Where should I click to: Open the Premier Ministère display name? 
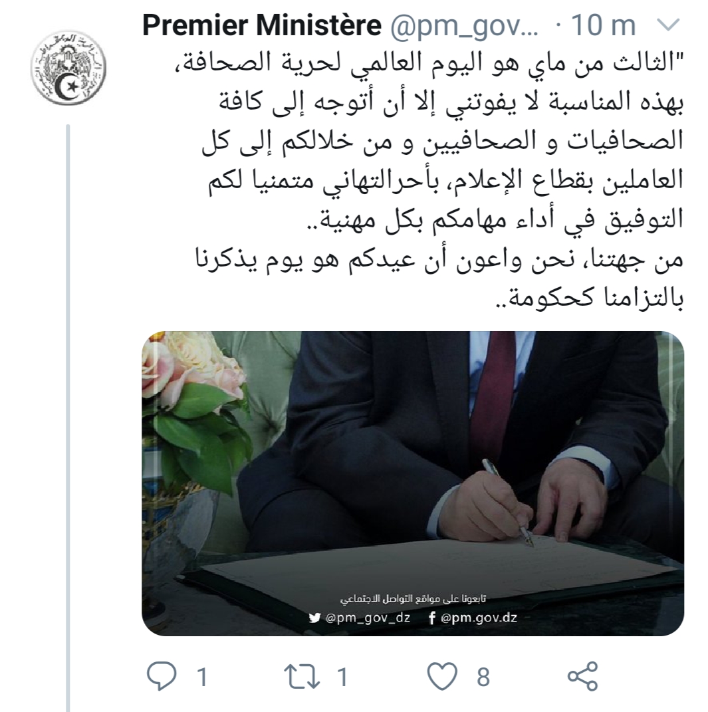click(262, 27)
